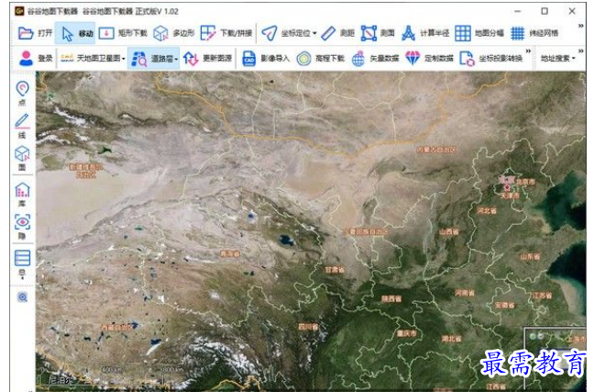Expand the 坐标定位 dropdown arrow

tap(314, 33)
